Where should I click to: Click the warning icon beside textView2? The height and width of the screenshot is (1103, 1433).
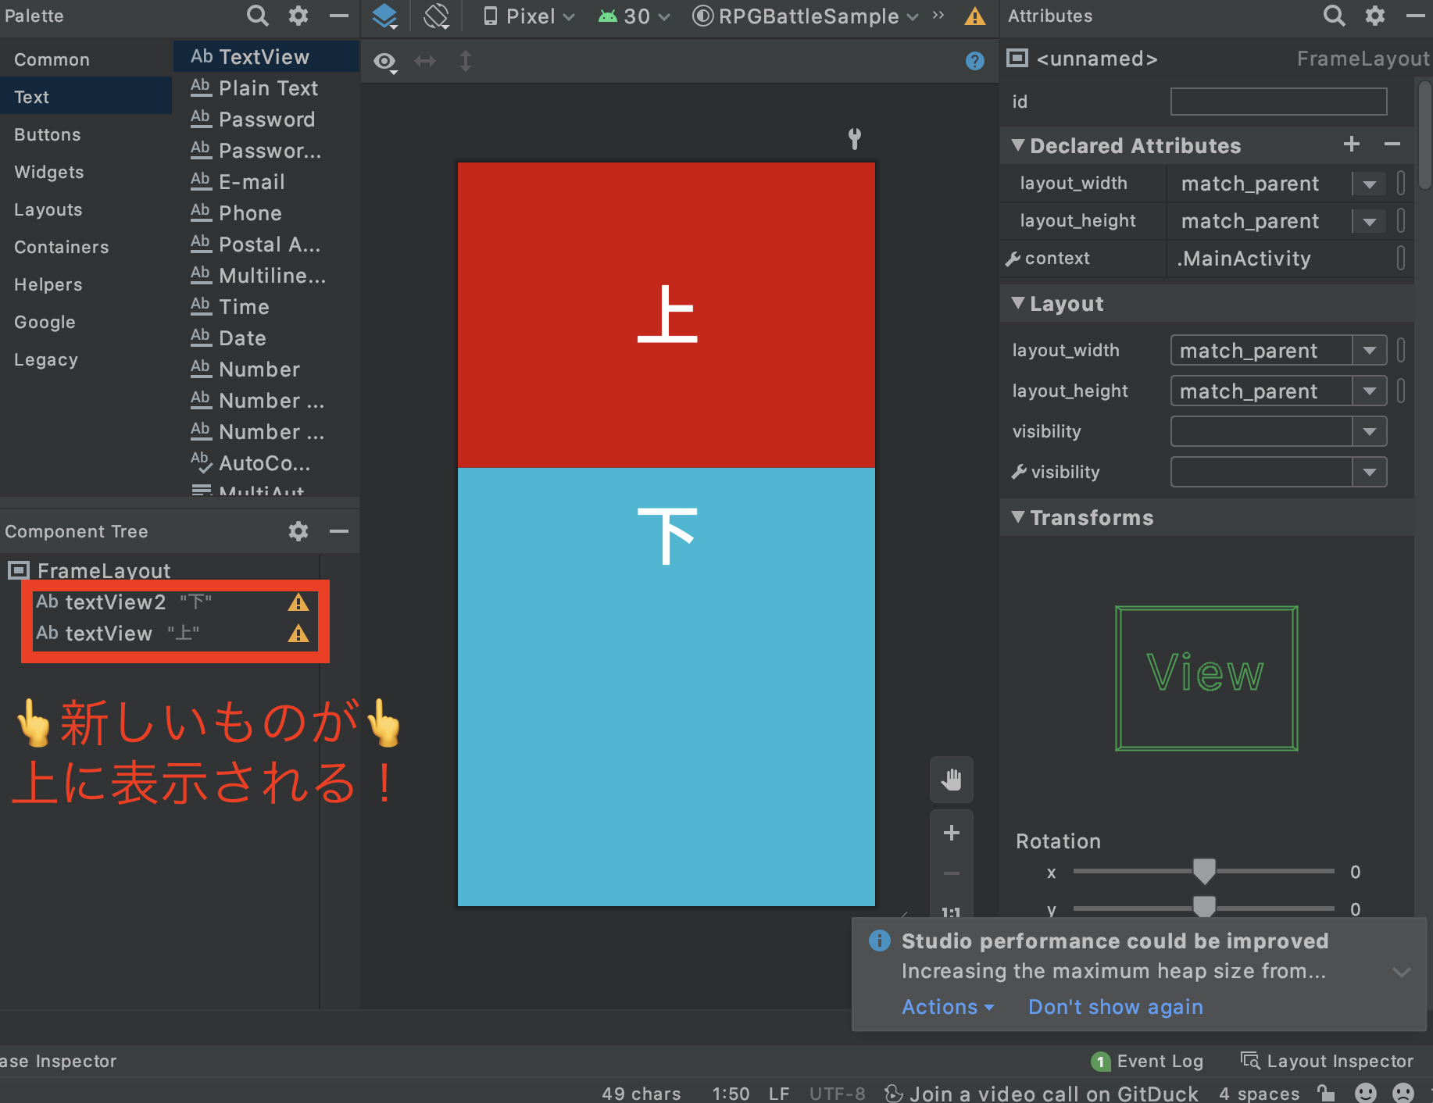(298, 602)
